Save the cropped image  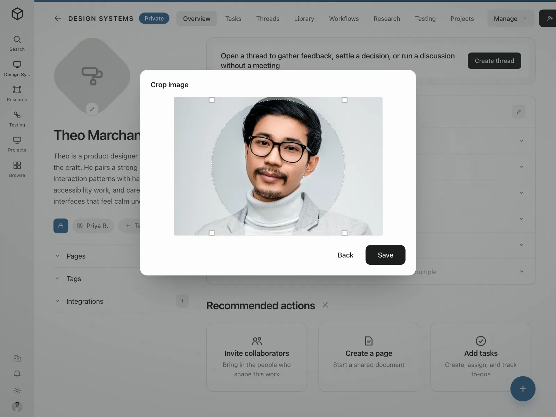point(385,255)
